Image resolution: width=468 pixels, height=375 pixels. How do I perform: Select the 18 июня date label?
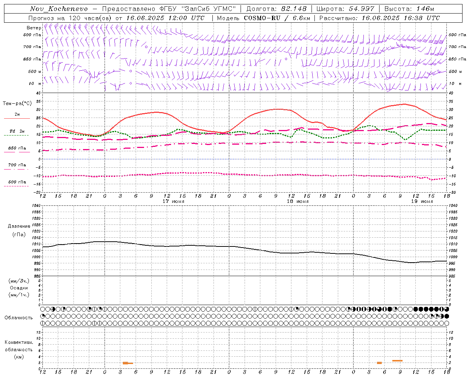(298, 201)
